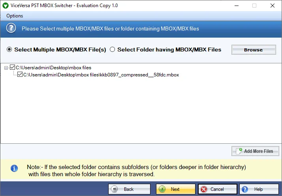
Task: Go Back to previous step
Action: pyautogui.click(x=129, y=189)
